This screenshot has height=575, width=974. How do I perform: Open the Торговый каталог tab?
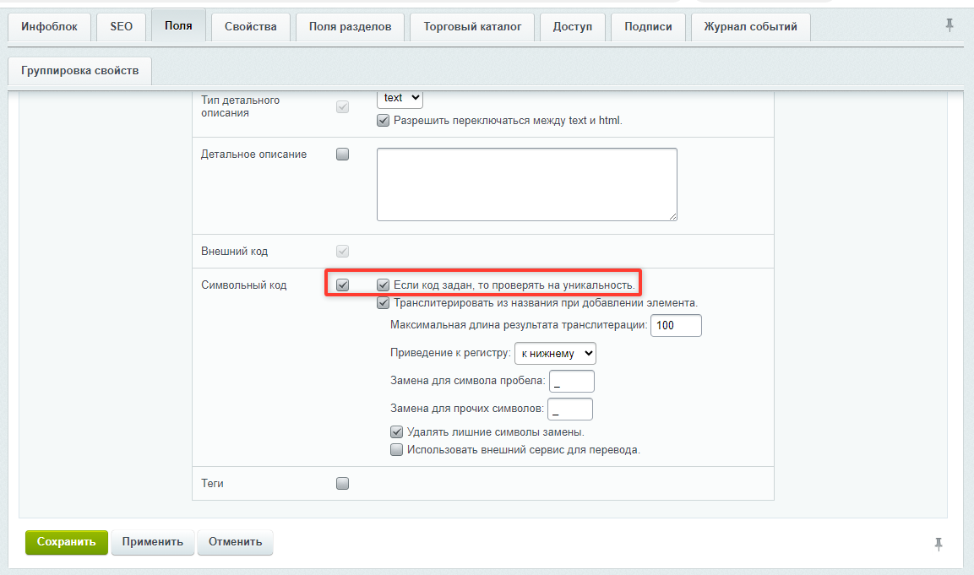coord(472,27)
